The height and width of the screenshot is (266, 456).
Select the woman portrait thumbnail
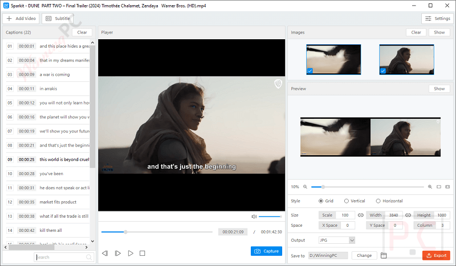point(406,60)
